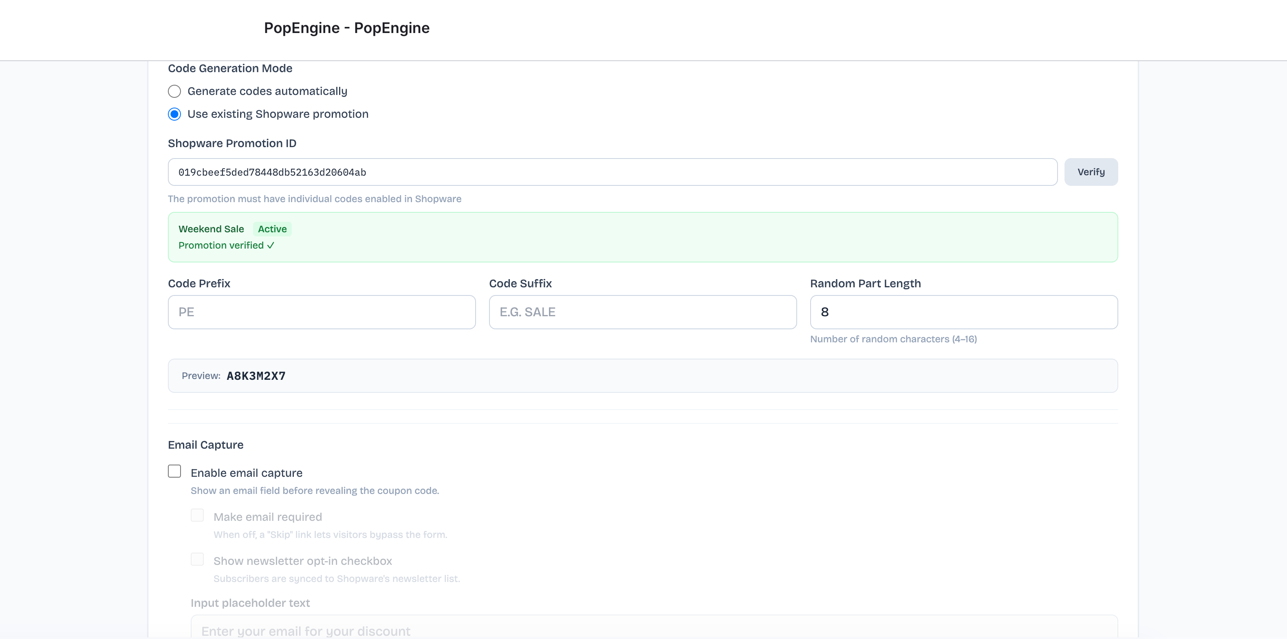Click the preview code A8K3M2X7
The image size is (1287, 639).
pyautogui.click(x=256, y=376)
